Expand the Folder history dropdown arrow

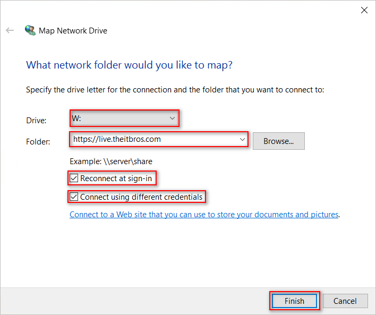[242, 139]
